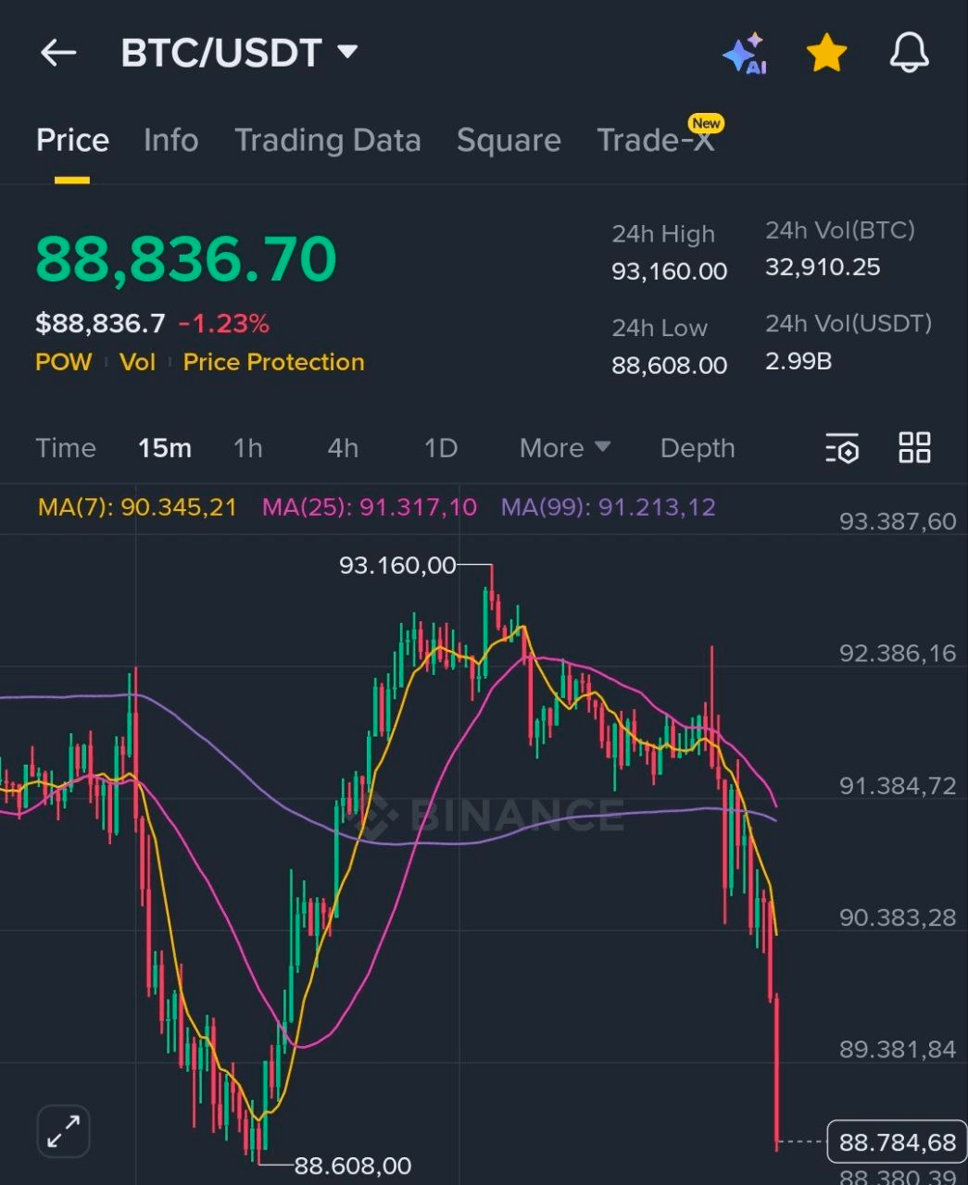The image size is (968, 1185).
Task: Select the 1h chart interval
Action: (248, 448)
